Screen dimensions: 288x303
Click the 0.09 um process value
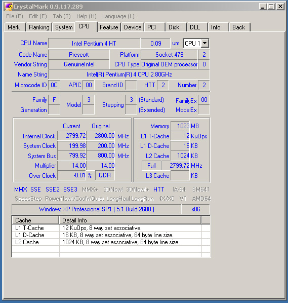click(155, 43)
